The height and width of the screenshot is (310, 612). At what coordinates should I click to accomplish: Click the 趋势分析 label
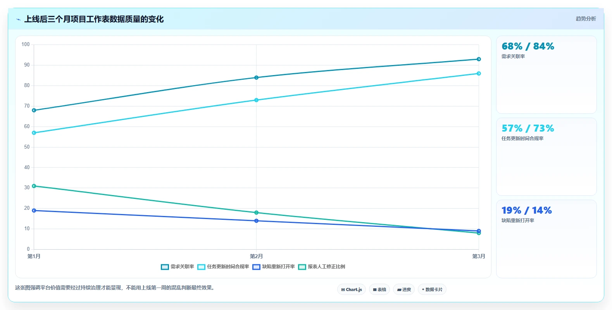point(586,19)
